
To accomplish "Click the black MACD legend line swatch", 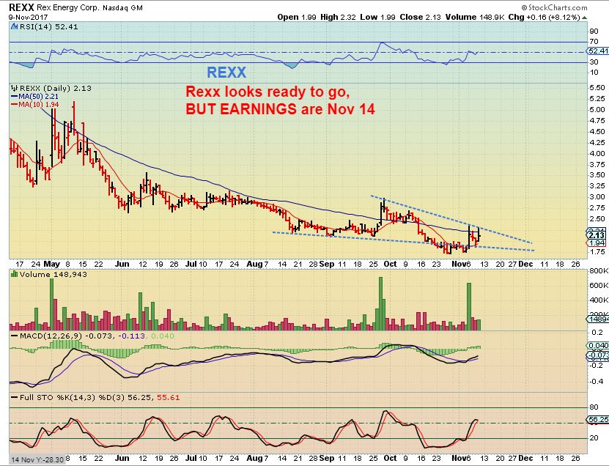I will (x=15, y=336).
